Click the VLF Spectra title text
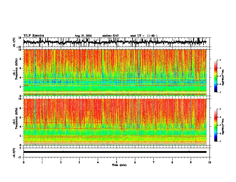 34,36
